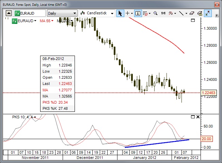Click the High value 1.22846

[x=65, y=65]
